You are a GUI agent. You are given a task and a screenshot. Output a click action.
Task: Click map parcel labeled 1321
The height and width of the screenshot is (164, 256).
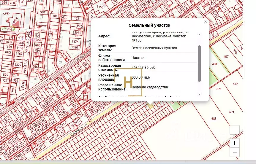coord(78,18)
